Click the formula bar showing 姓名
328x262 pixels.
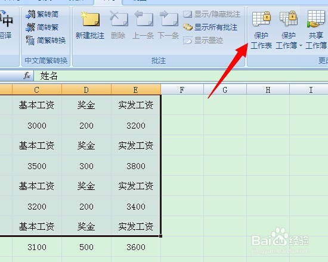[x=181, y=76]
